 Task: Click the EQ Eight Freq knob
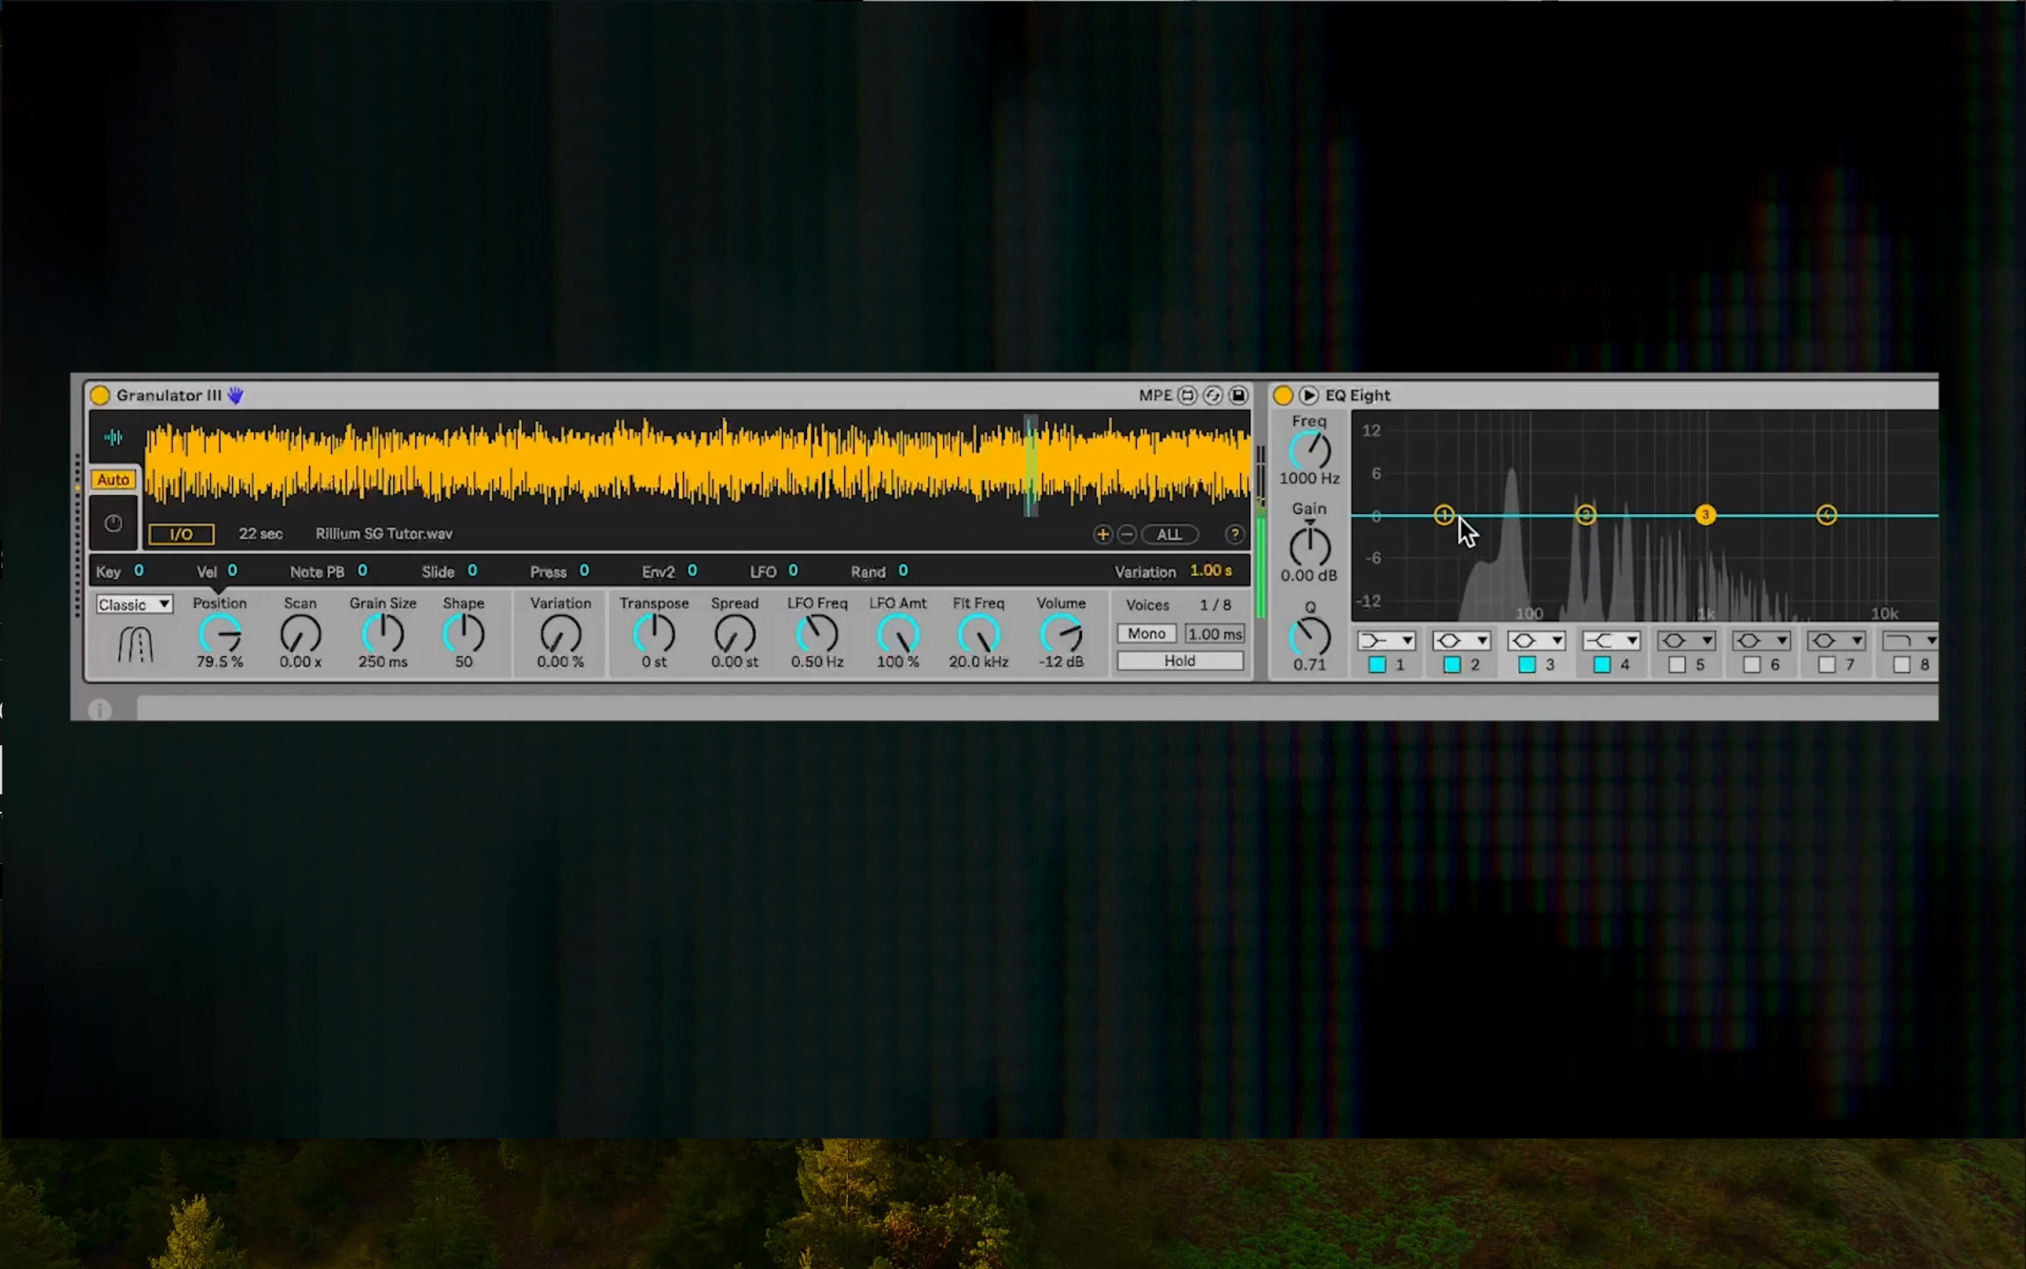click(x=1309, y=451)
